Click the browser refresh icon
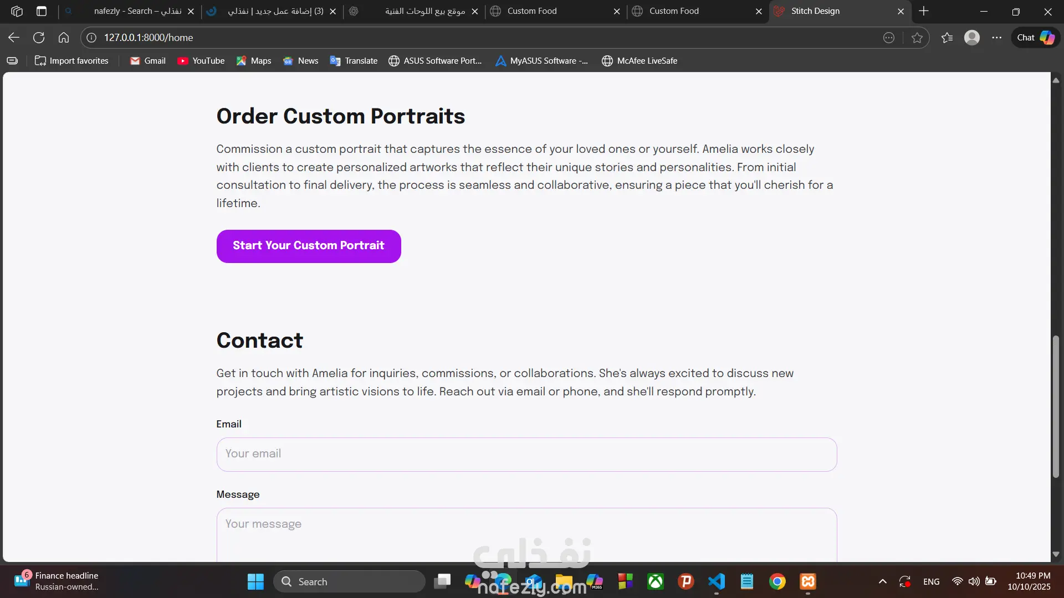Screen dimensions: 1064x598 click(39, 38)
